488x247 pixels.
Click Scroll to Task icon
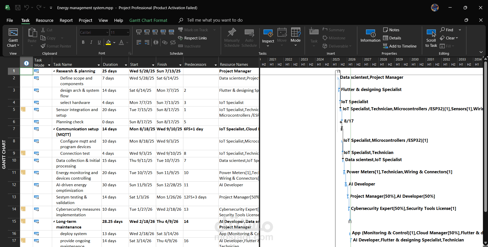[431, 33]
